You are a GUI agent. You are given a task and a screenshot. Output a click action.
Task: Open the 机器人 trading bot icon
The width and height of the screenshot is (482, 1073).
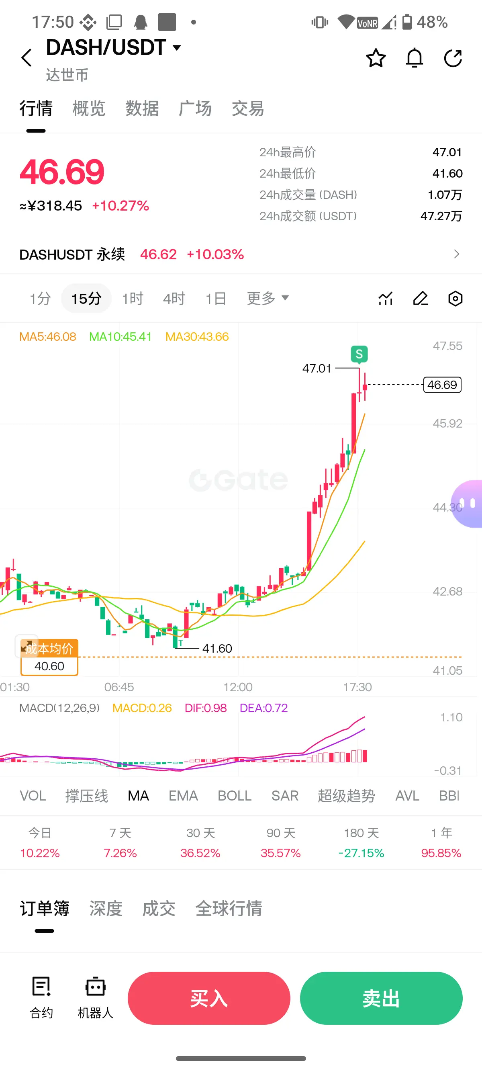95,997
